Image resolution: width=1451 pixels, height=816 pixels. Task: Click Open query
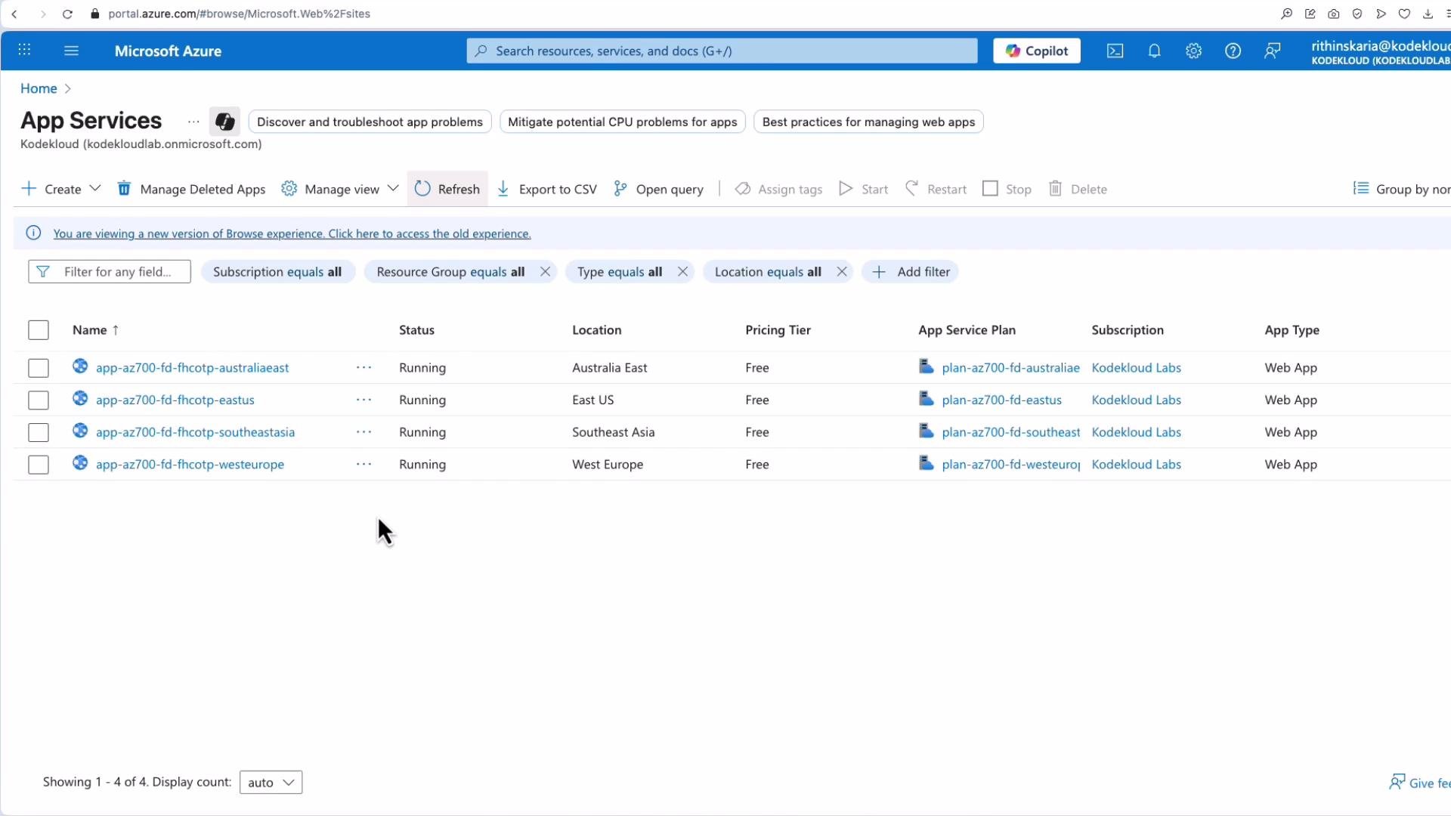[659, 189]
